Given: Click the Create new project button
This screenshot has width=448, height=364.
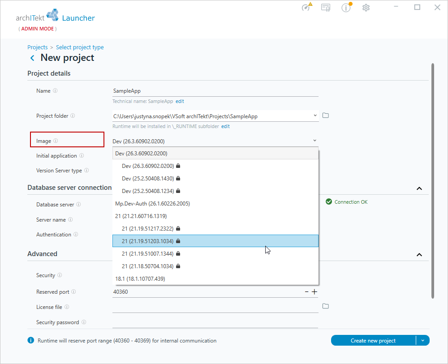Looking at the screenshot, I should 373,340.
